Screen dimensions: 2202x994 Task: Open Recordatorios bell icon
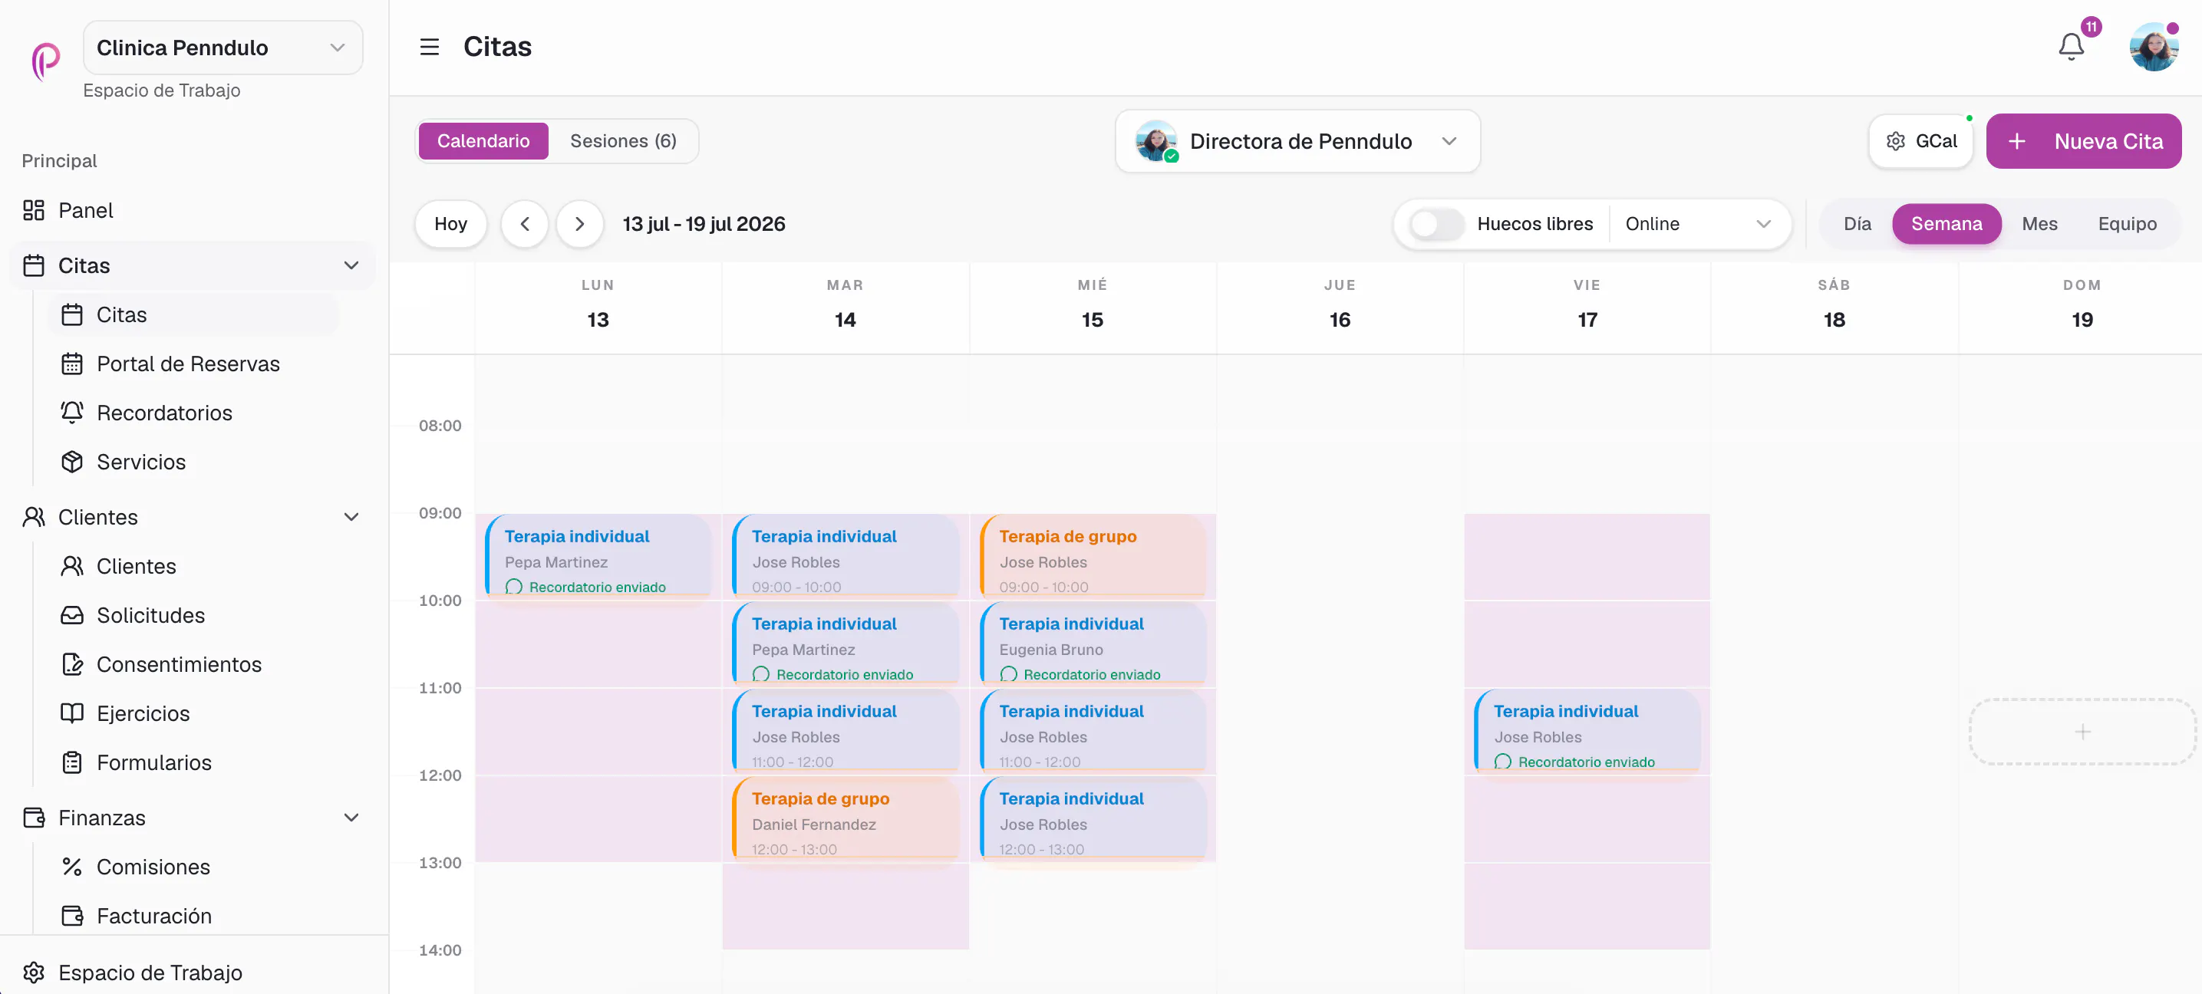click(x=72, y=413)
